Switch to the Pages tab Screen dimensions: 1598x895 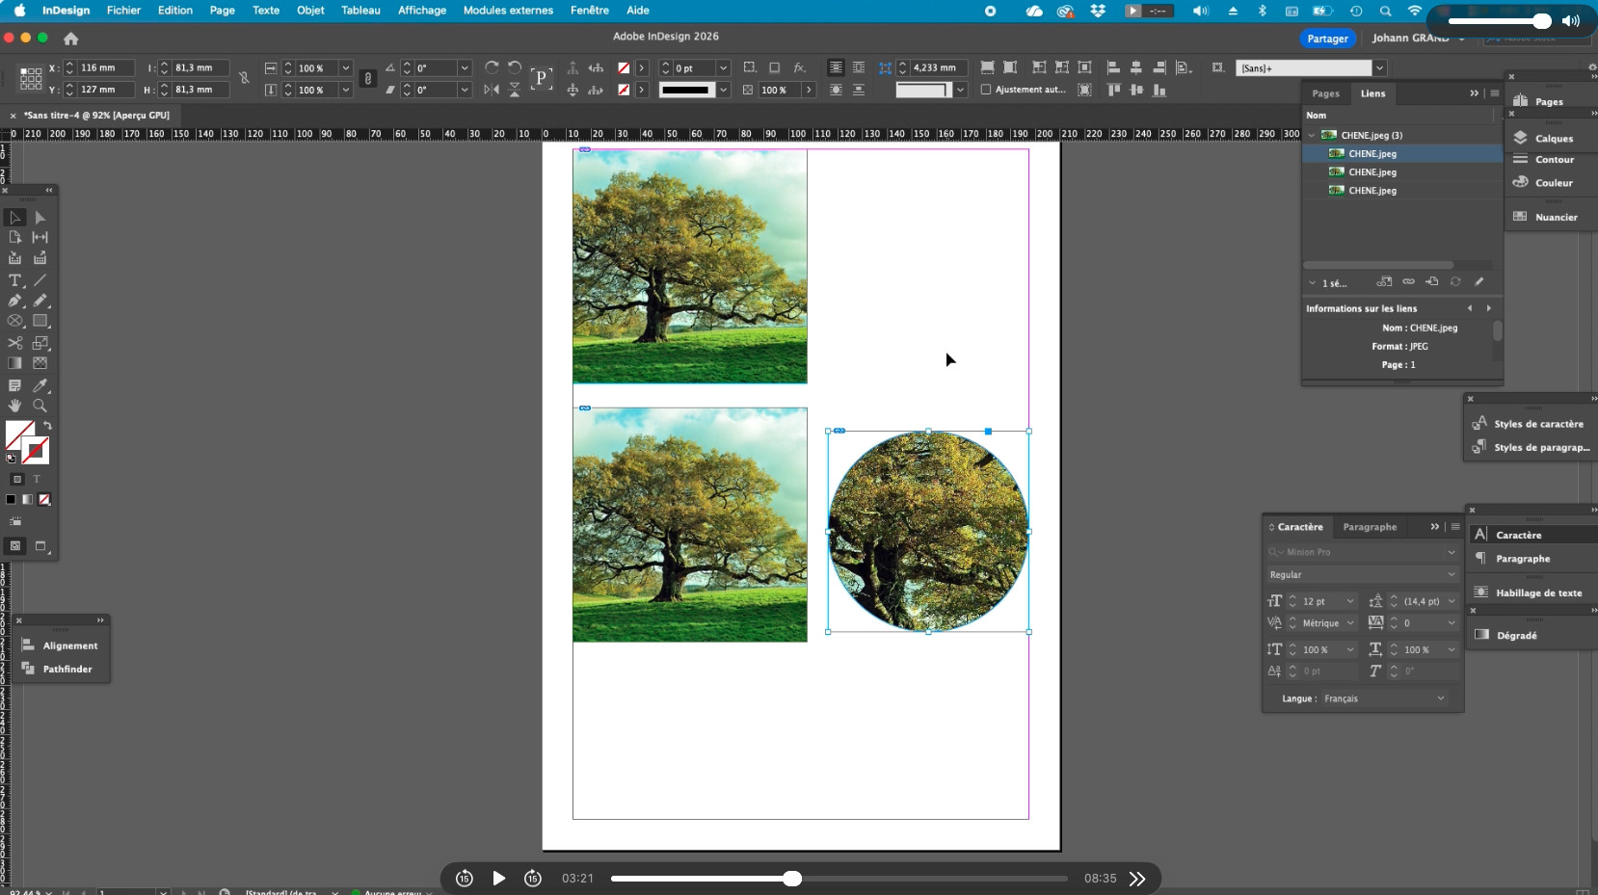(1325, 93)
